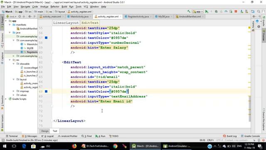Screen dimensions: 266x150
Task: Open Windows Start menu
Action: [5, 146]
